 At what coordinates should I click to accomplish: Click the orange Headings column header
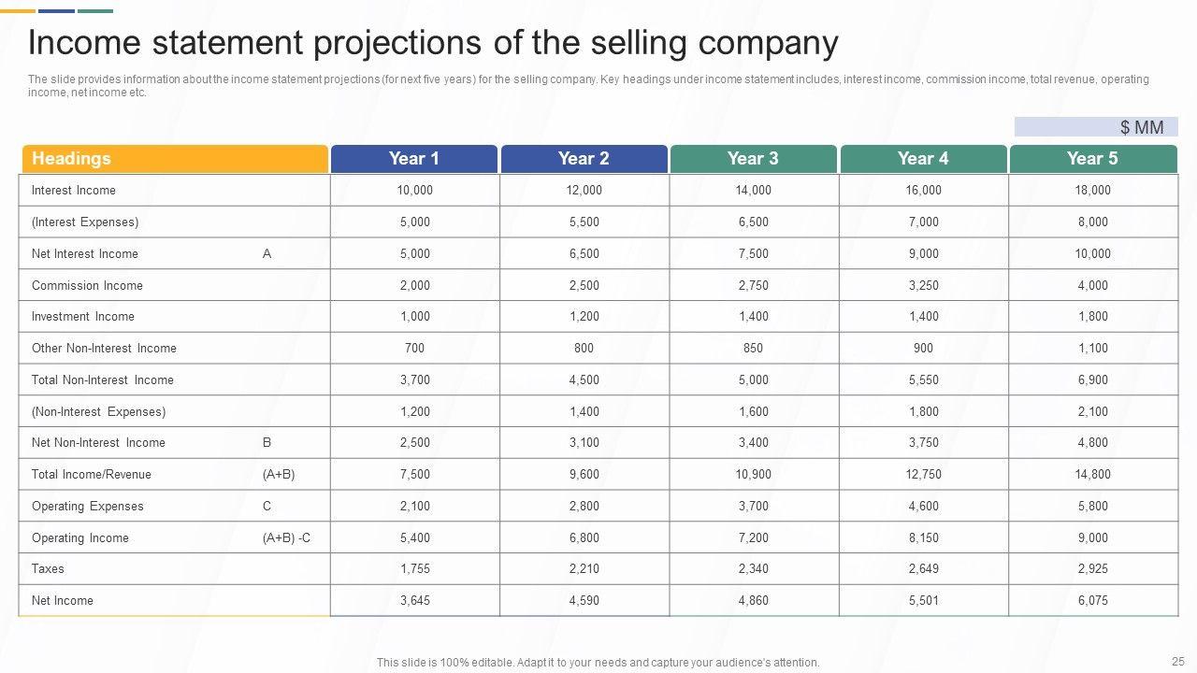coord(174,159)
